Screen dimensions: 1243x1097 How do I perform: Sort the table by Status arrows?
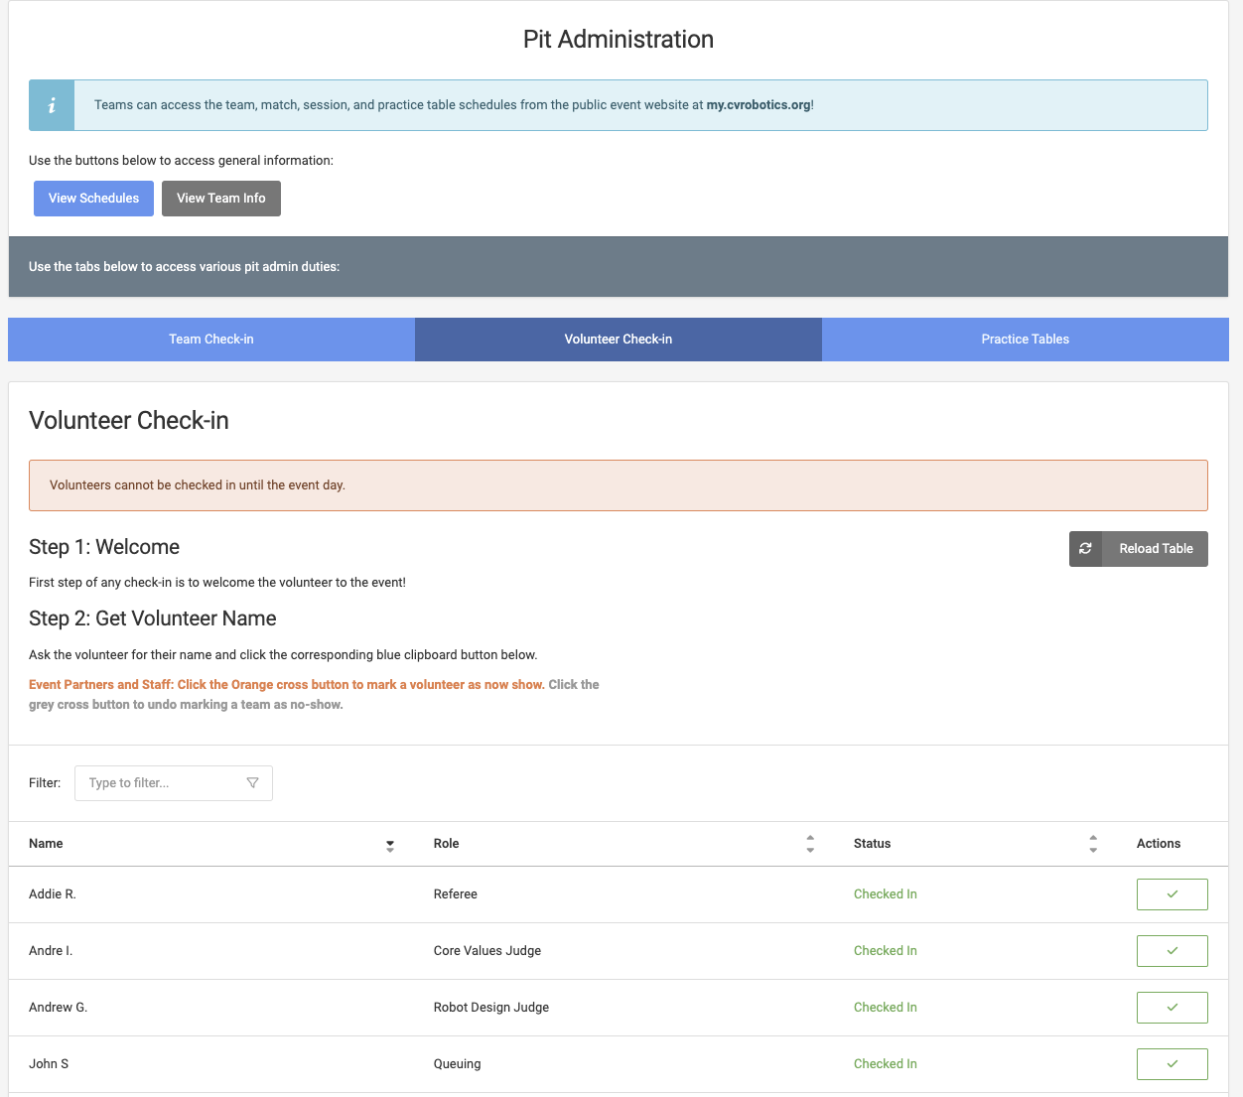click(1093, 844)
